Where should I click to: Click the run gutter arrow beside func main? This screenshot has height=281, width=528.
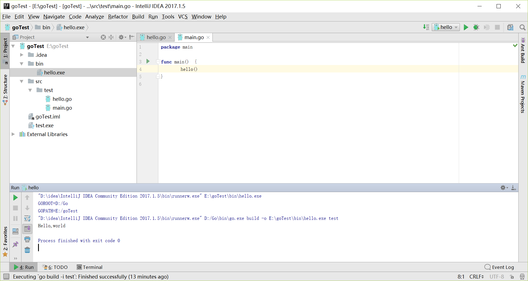148,61
